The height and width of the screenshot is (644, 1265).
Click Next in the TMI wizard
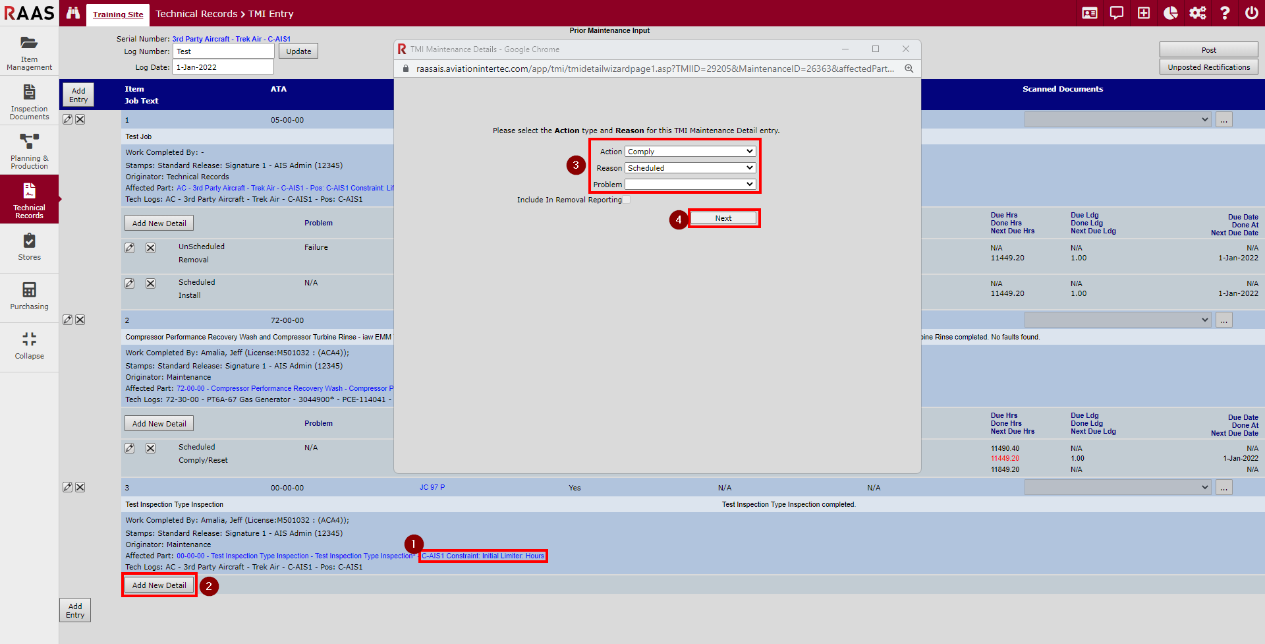point(723,218)
